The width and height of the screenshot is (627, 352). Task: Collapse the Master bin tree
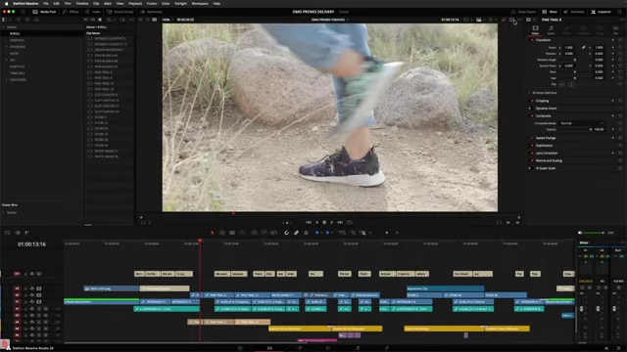pyautogui.click(x=4, y=27)
